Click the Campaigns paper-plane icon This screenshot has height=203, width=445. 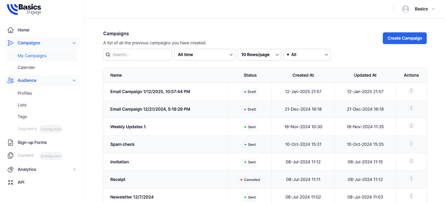tap(10, 43)
